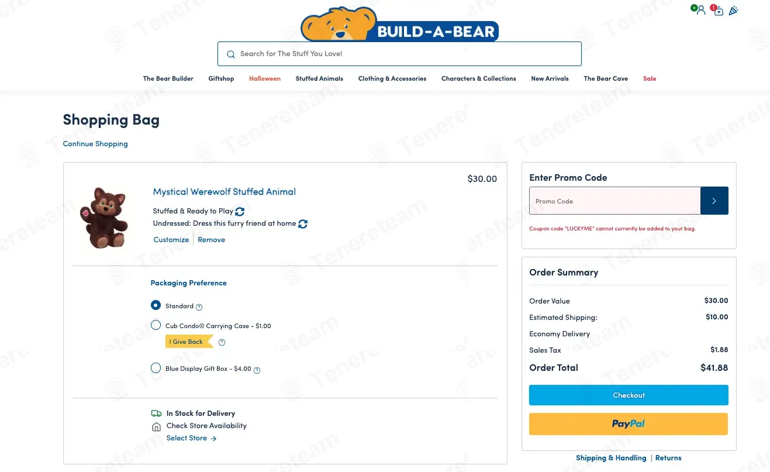Select Standard packaging option
The width and height of the screenshot is (770, 472).
156,305
